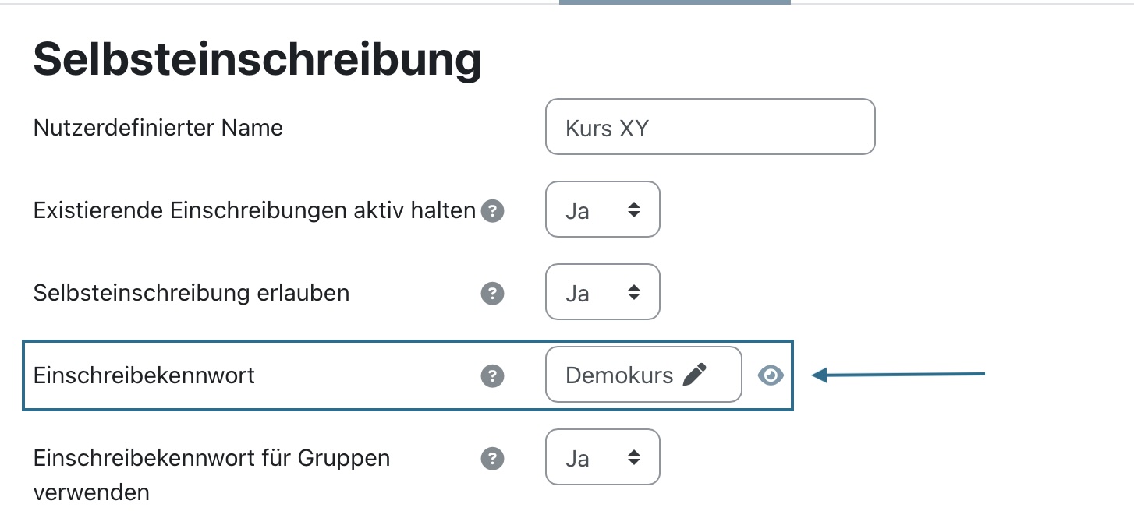Open help for Existierende Einschreibungen aktiv halten
Screen dimensions: 1134x511
point(492,211)
